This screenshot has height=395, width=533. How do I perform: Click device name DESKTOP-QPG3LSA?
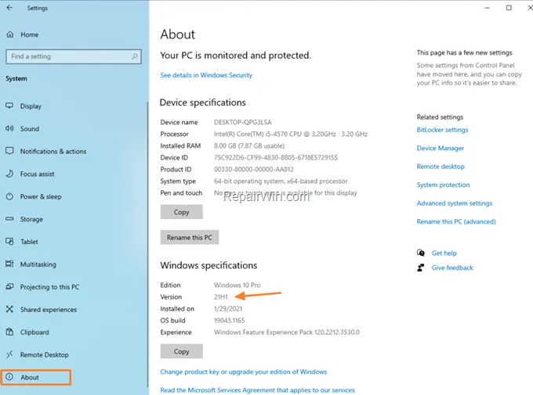coord(243,122)
